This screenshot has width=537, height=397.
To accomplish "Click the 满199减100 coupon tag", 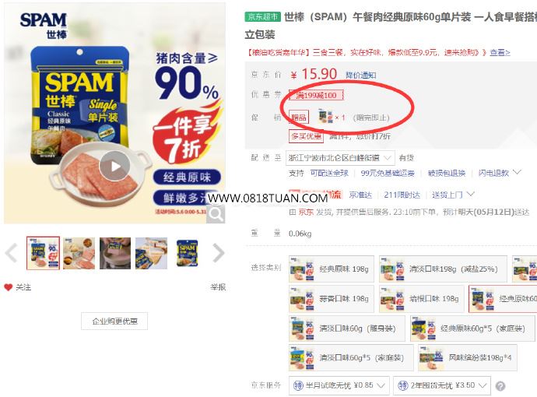I will (316, 95).
